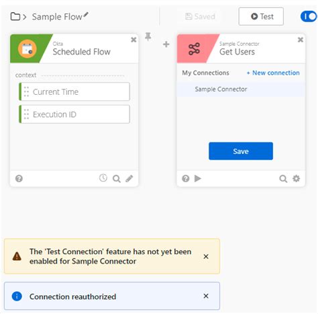Select the Execution ID output field

[74, 114]
